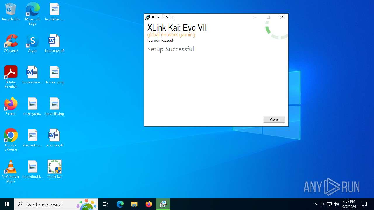
Task: Click the taskbar search box
Action: (56, 204)
